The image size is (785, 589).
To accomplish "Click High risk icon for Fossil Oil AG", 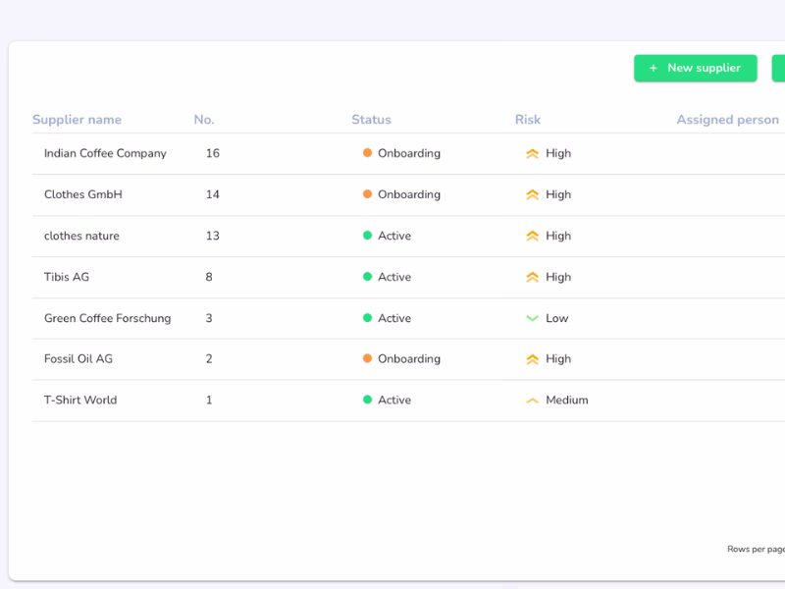I will (x=532, y=359).
